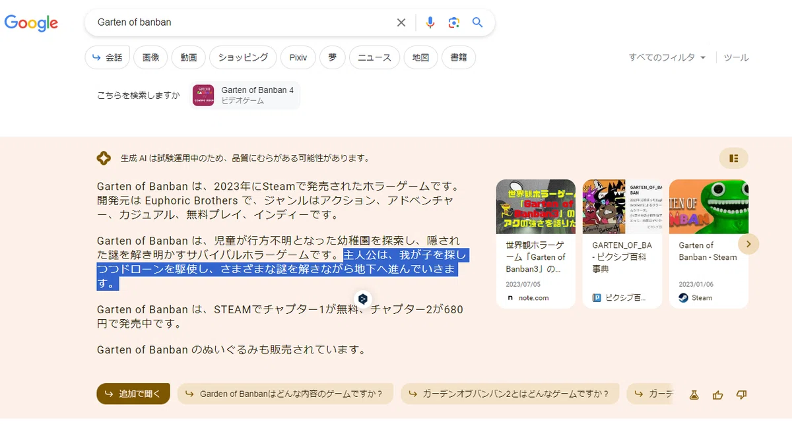This screenshot has height=424, width=792.
Task: Expand すべてのフィルタ dropdown
Action: tap(667, 57)
